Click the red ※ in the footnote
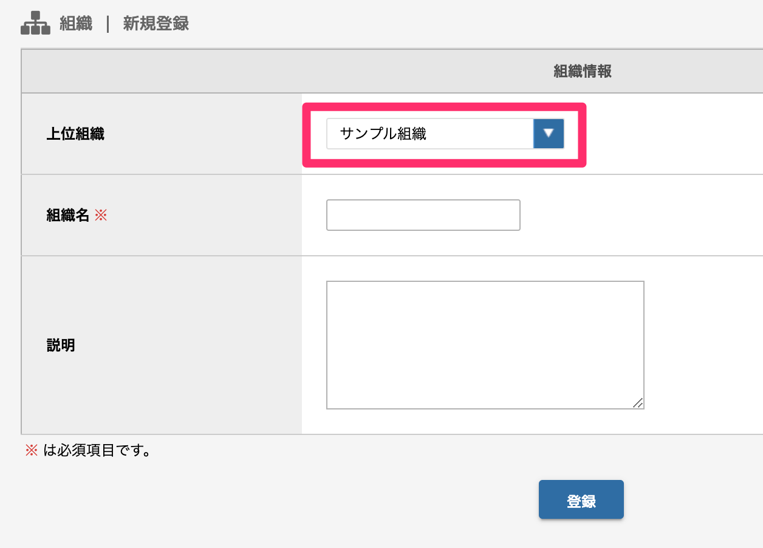Viewport: 763px width, 548px height. [31, 451]
